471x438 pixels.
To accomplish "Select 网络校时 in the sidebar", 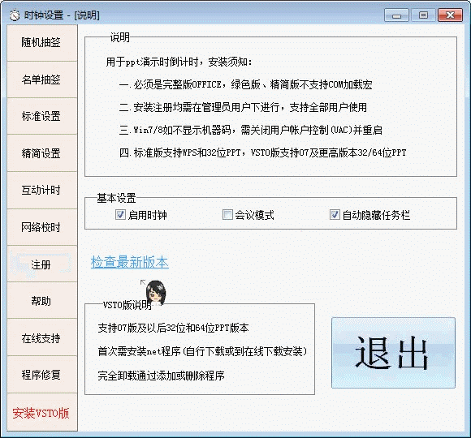I will point(41,227).
